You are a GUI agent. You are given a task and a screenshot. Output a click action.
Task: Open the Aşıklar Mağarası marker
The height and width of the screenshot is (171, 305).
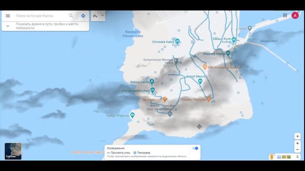click(x=132, y=115)
